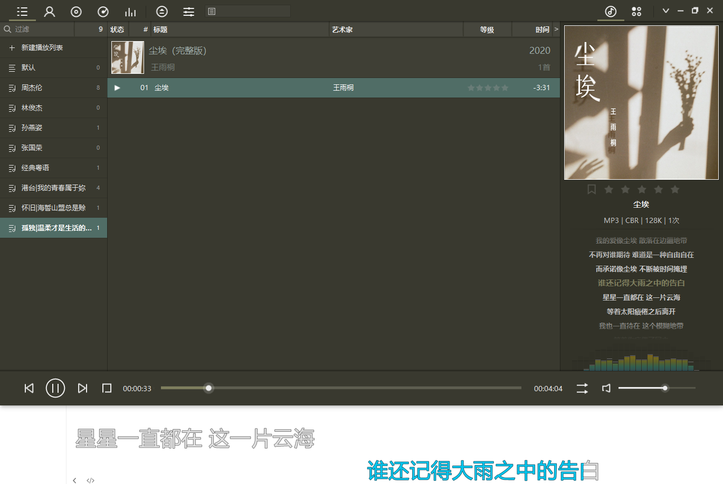Skip to the previous track

click(29, 389)
